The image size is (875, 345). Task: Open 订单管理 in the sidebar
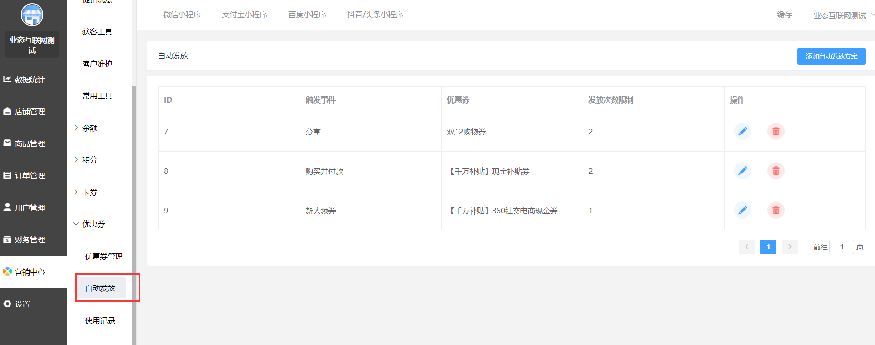(33, 175)
